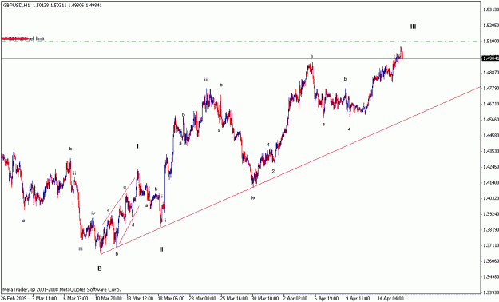Click the 1.51000 price axis label
Viewport: 499px width, 302px height.
pos(491,41)
